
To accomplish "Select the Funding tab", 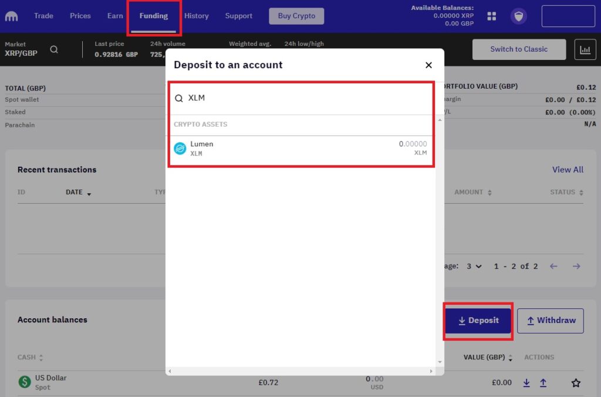I will 153,16.
